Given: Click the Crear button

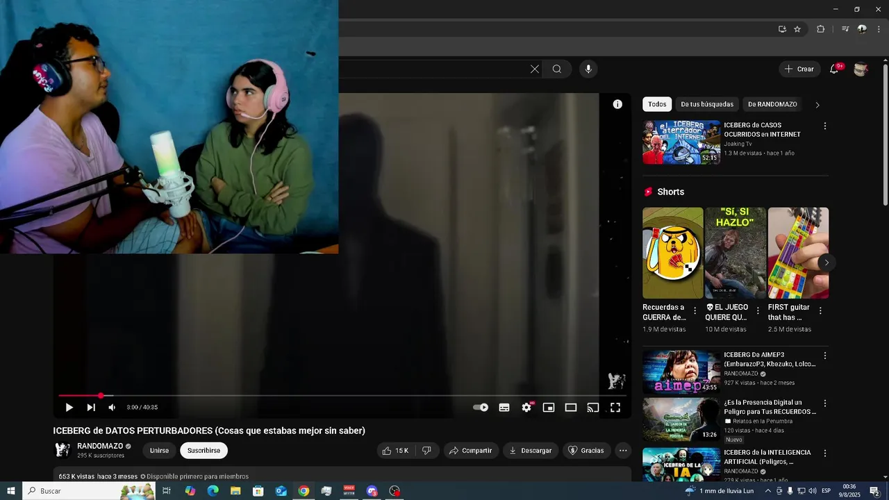Looking at the screenshot, I should (799, 69).
